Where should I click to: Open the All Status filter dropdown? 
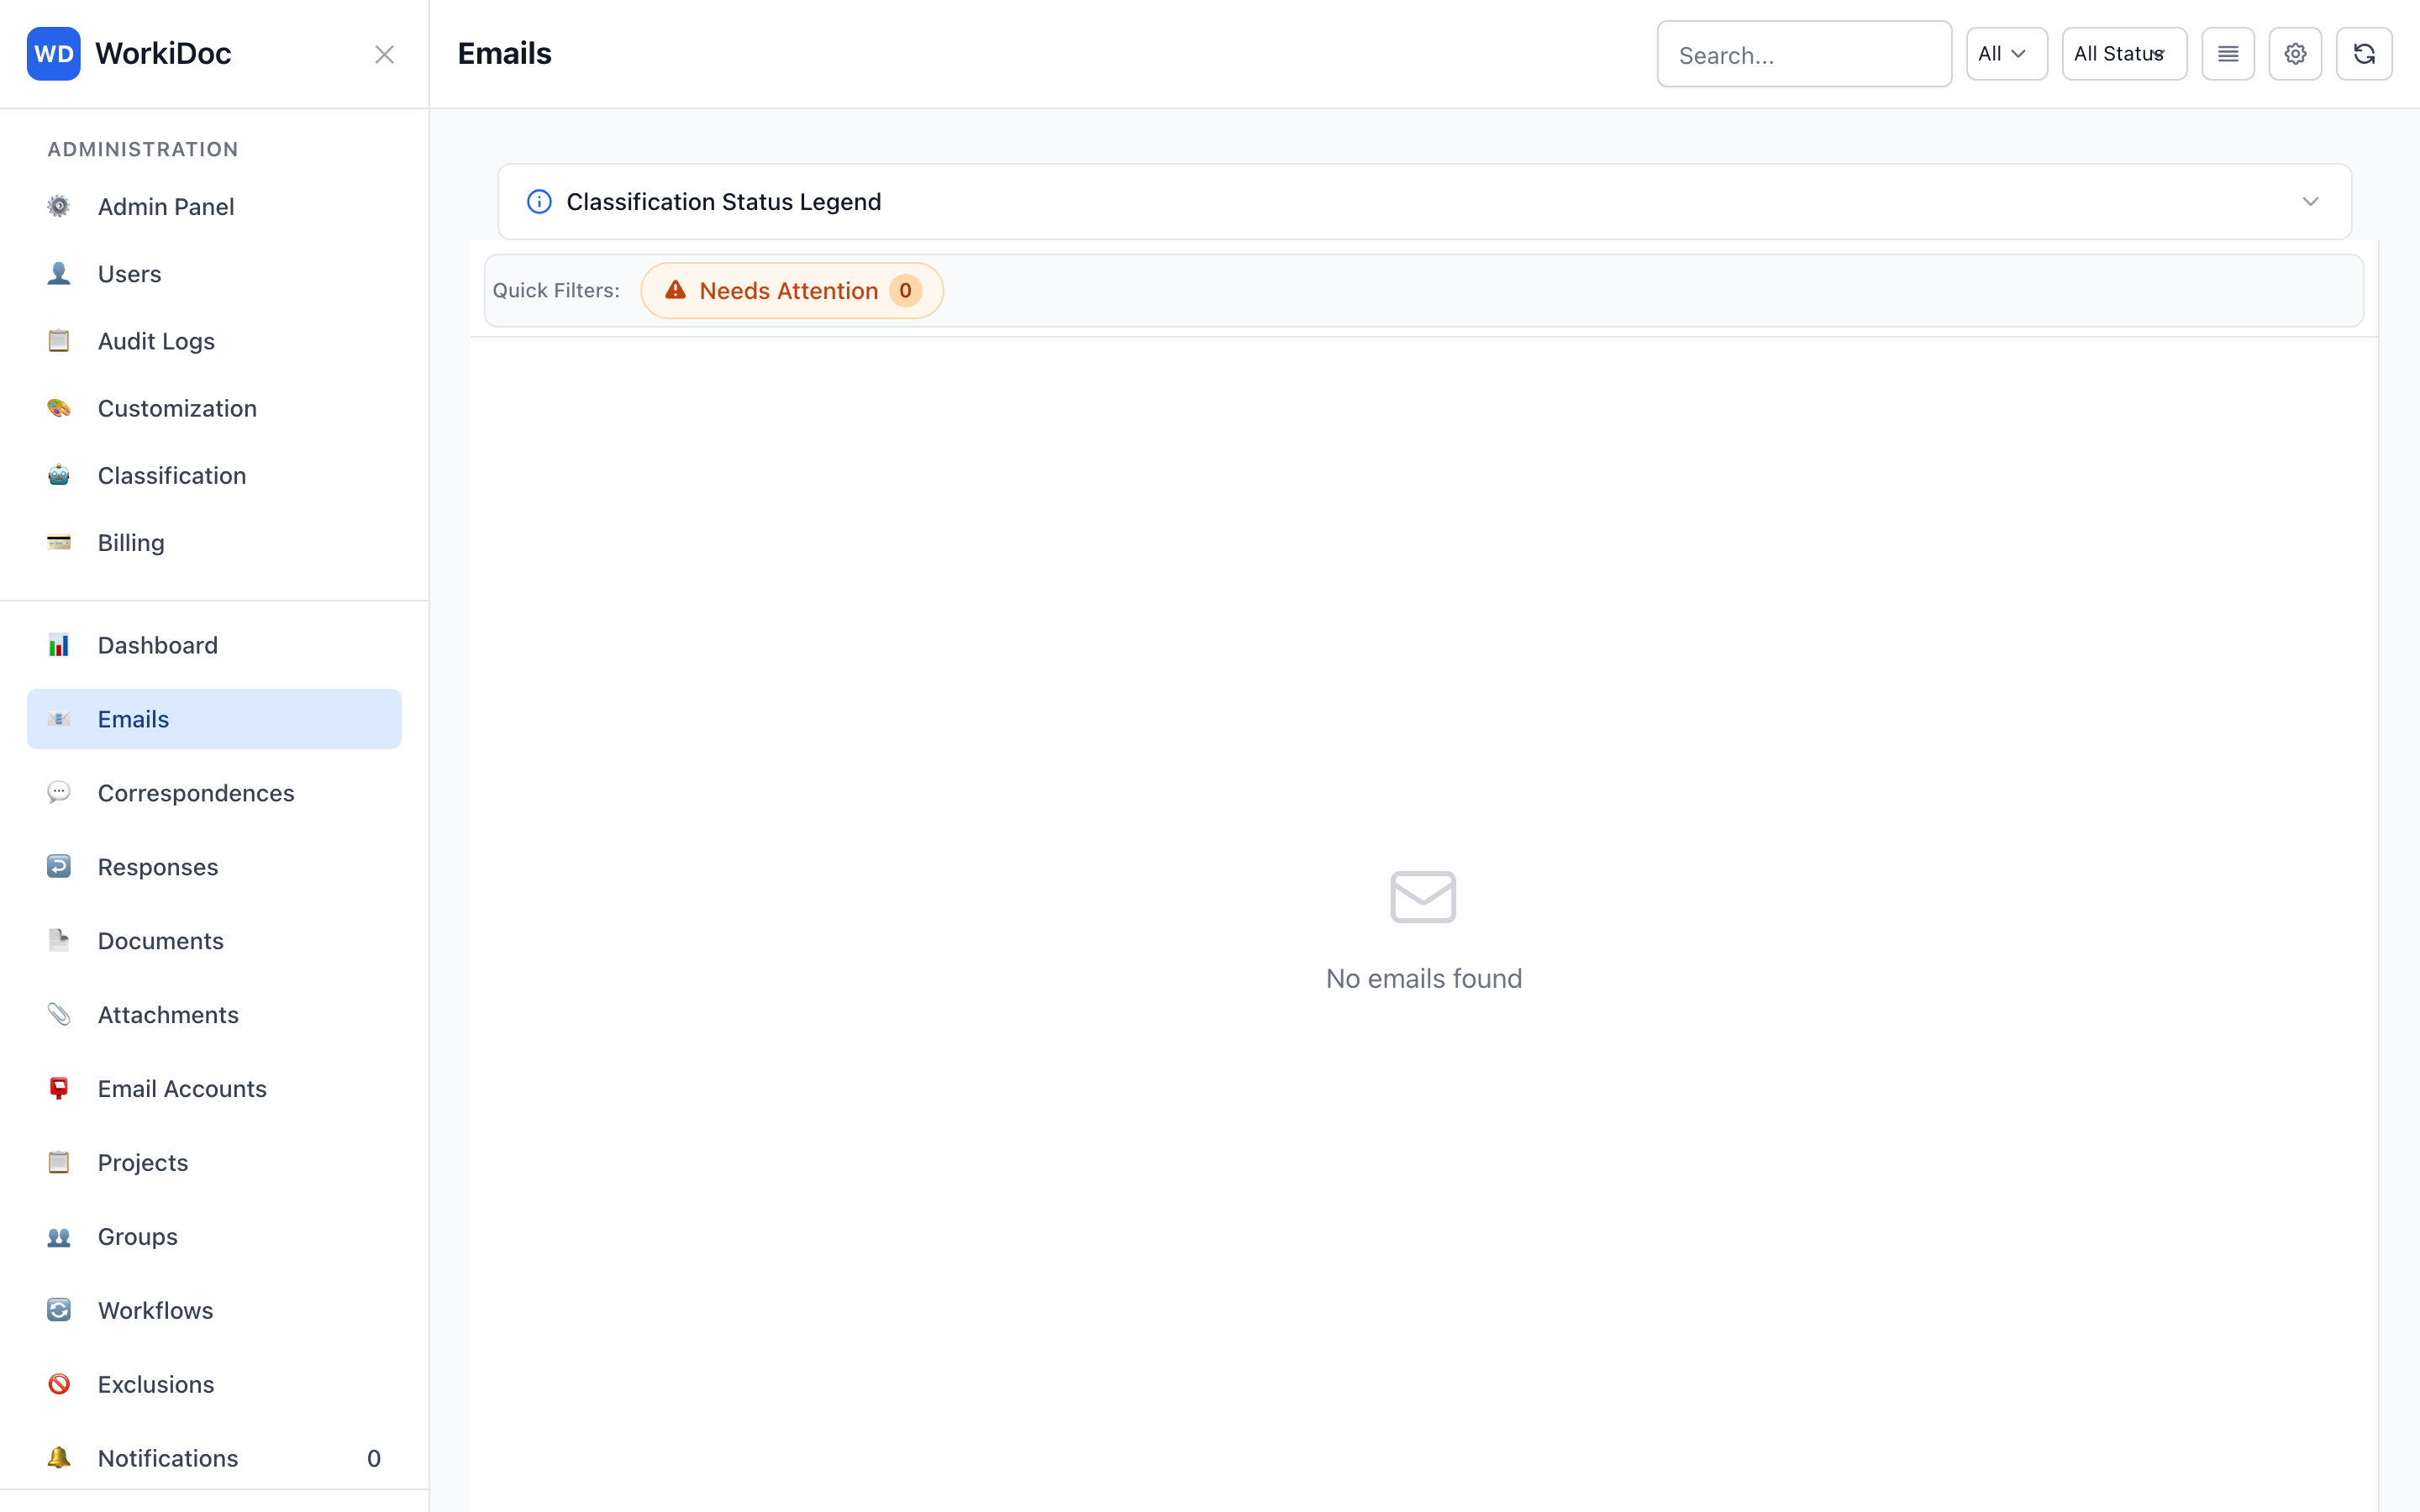tap(2123, 53)
